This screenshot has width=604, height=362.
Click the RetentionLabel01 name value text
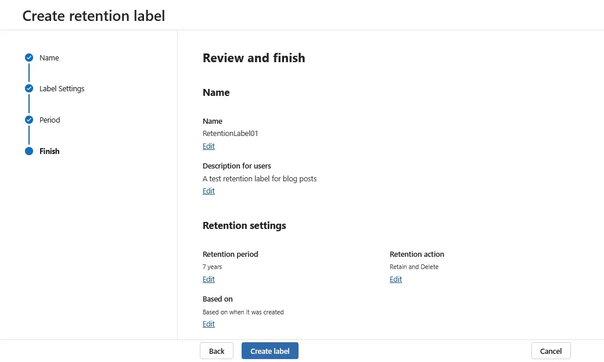230,133
